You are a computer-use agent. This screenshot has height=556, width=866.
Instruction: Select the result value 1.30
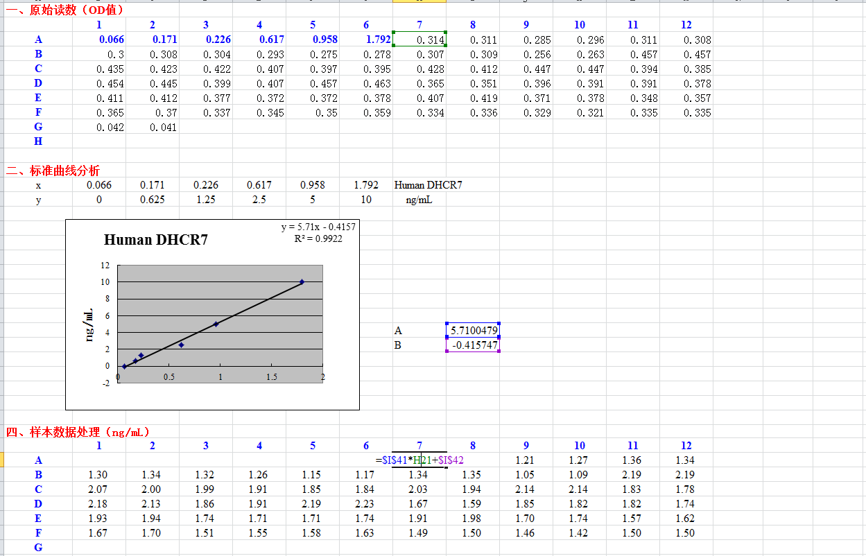point(98,475)
